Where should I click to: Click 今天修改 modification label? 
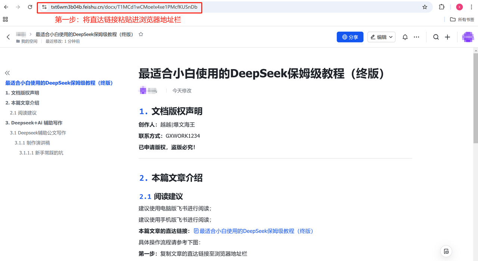click(x=182, y=90)
